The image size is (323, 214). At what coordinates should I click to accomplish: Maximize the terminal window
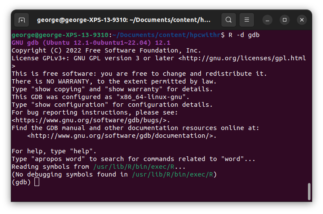tap(285, 20)
